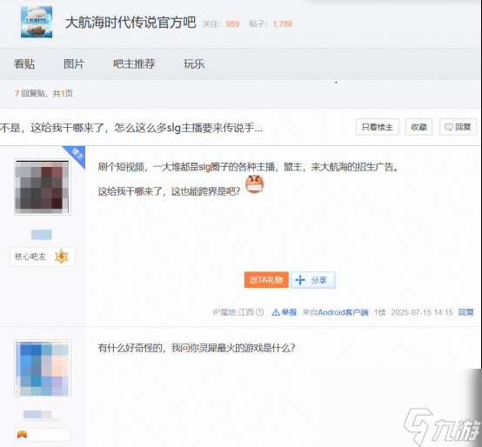This screenshot has height=447, width=482.
Task: Click the 1楼 floor label
Action: coord(380,312)
